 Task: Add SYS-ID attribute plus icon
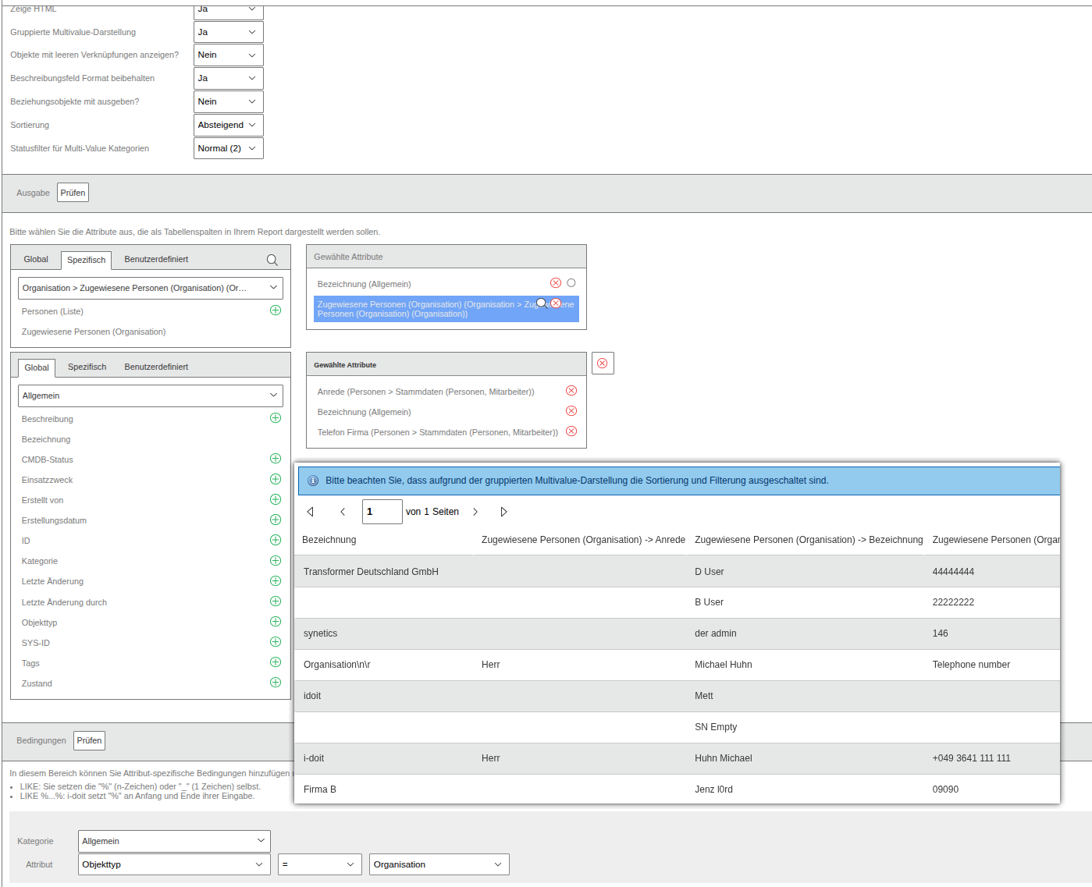click(x=276, y=642)
